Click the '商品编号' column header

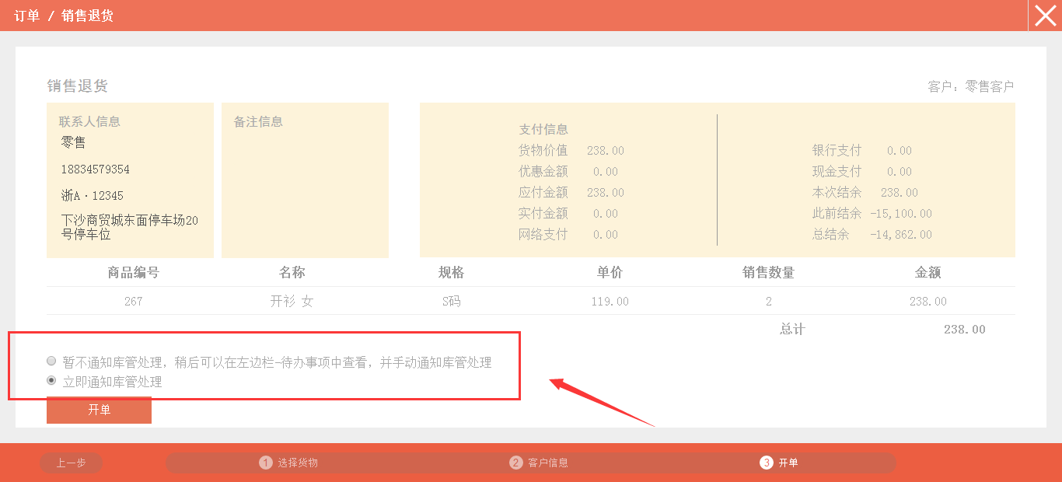[133, 272]
